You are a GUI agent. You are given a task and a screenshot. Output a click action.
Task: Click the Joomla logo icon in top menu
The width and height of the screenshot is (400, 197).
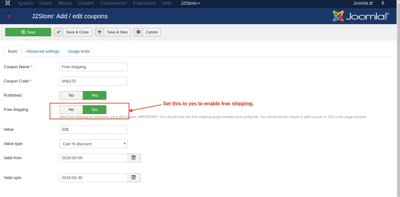point(8,3)
